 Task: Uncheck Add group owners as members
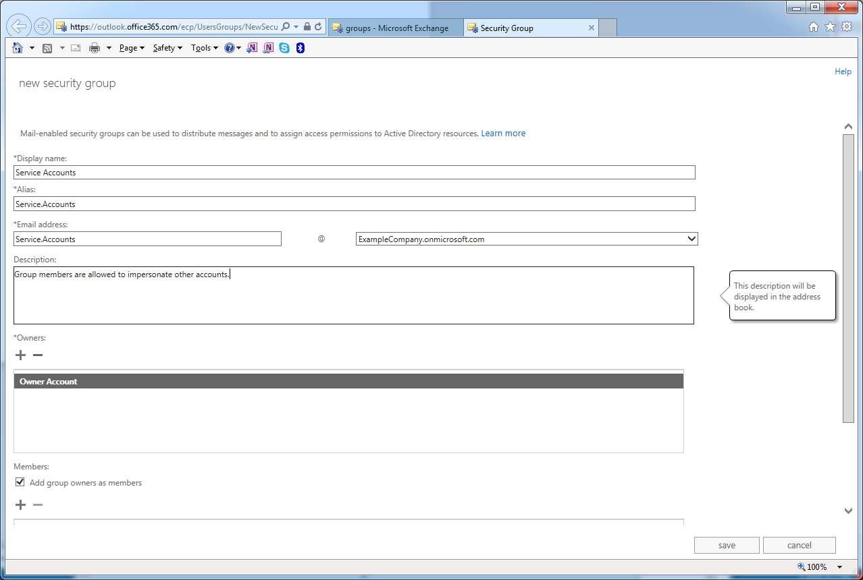20,482
